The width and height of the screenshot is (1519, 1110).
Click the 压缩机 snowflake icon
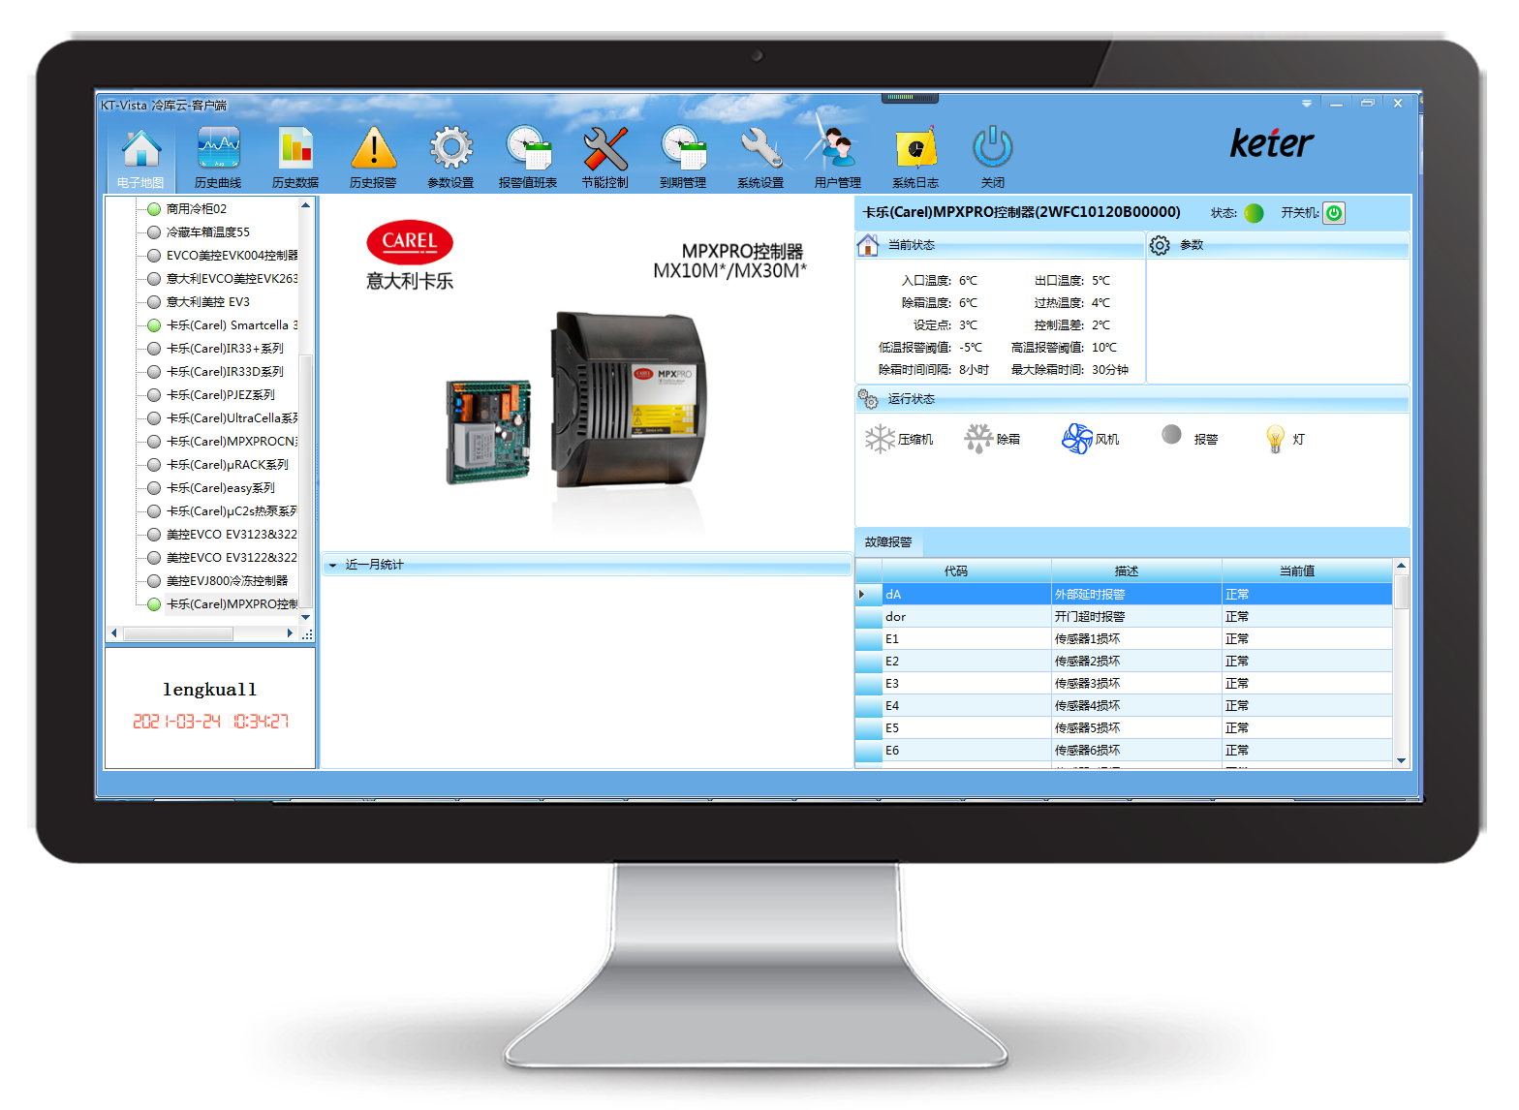click(x=880, y=439)
